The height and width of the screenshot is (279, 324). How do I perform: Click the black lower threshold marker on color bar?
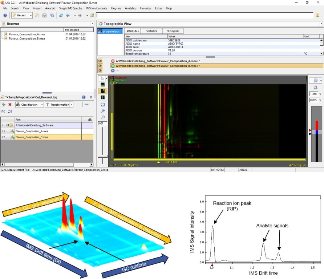click(310, 134)
